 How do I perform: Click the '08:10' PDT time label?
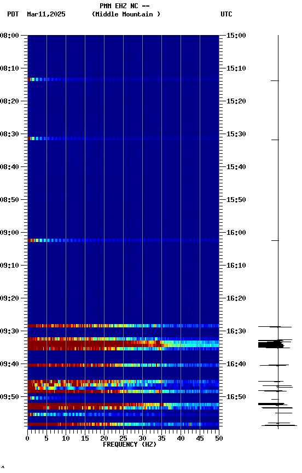coord(9,68)
